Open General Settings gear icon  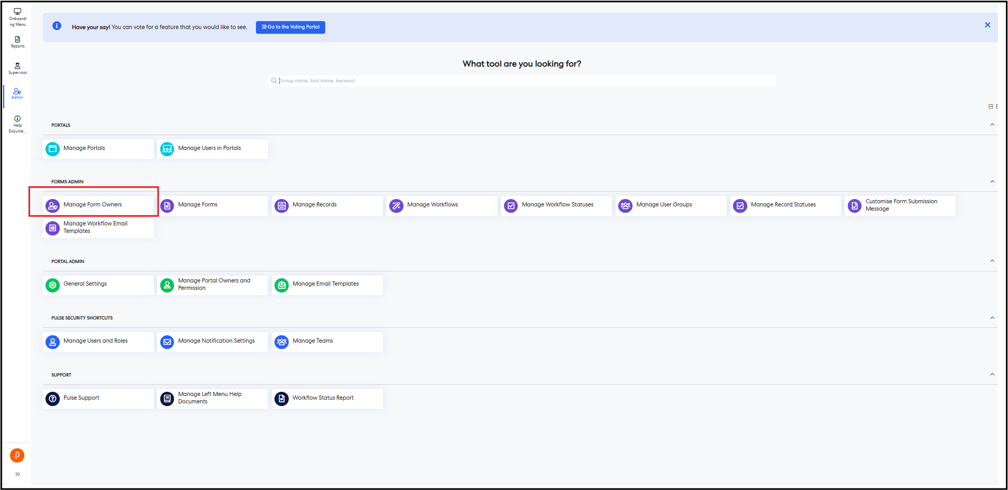point(53,285)
